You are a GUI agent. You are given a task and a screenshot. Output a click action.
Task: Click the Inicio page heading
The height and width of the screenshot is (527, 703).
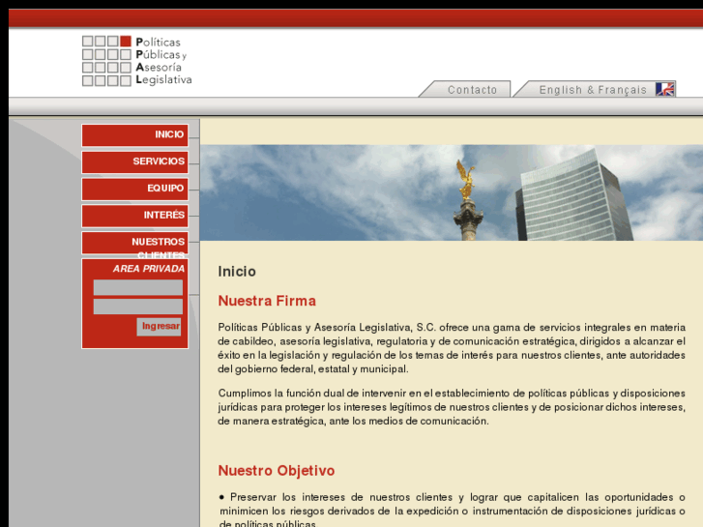click(x=237, y=272)
